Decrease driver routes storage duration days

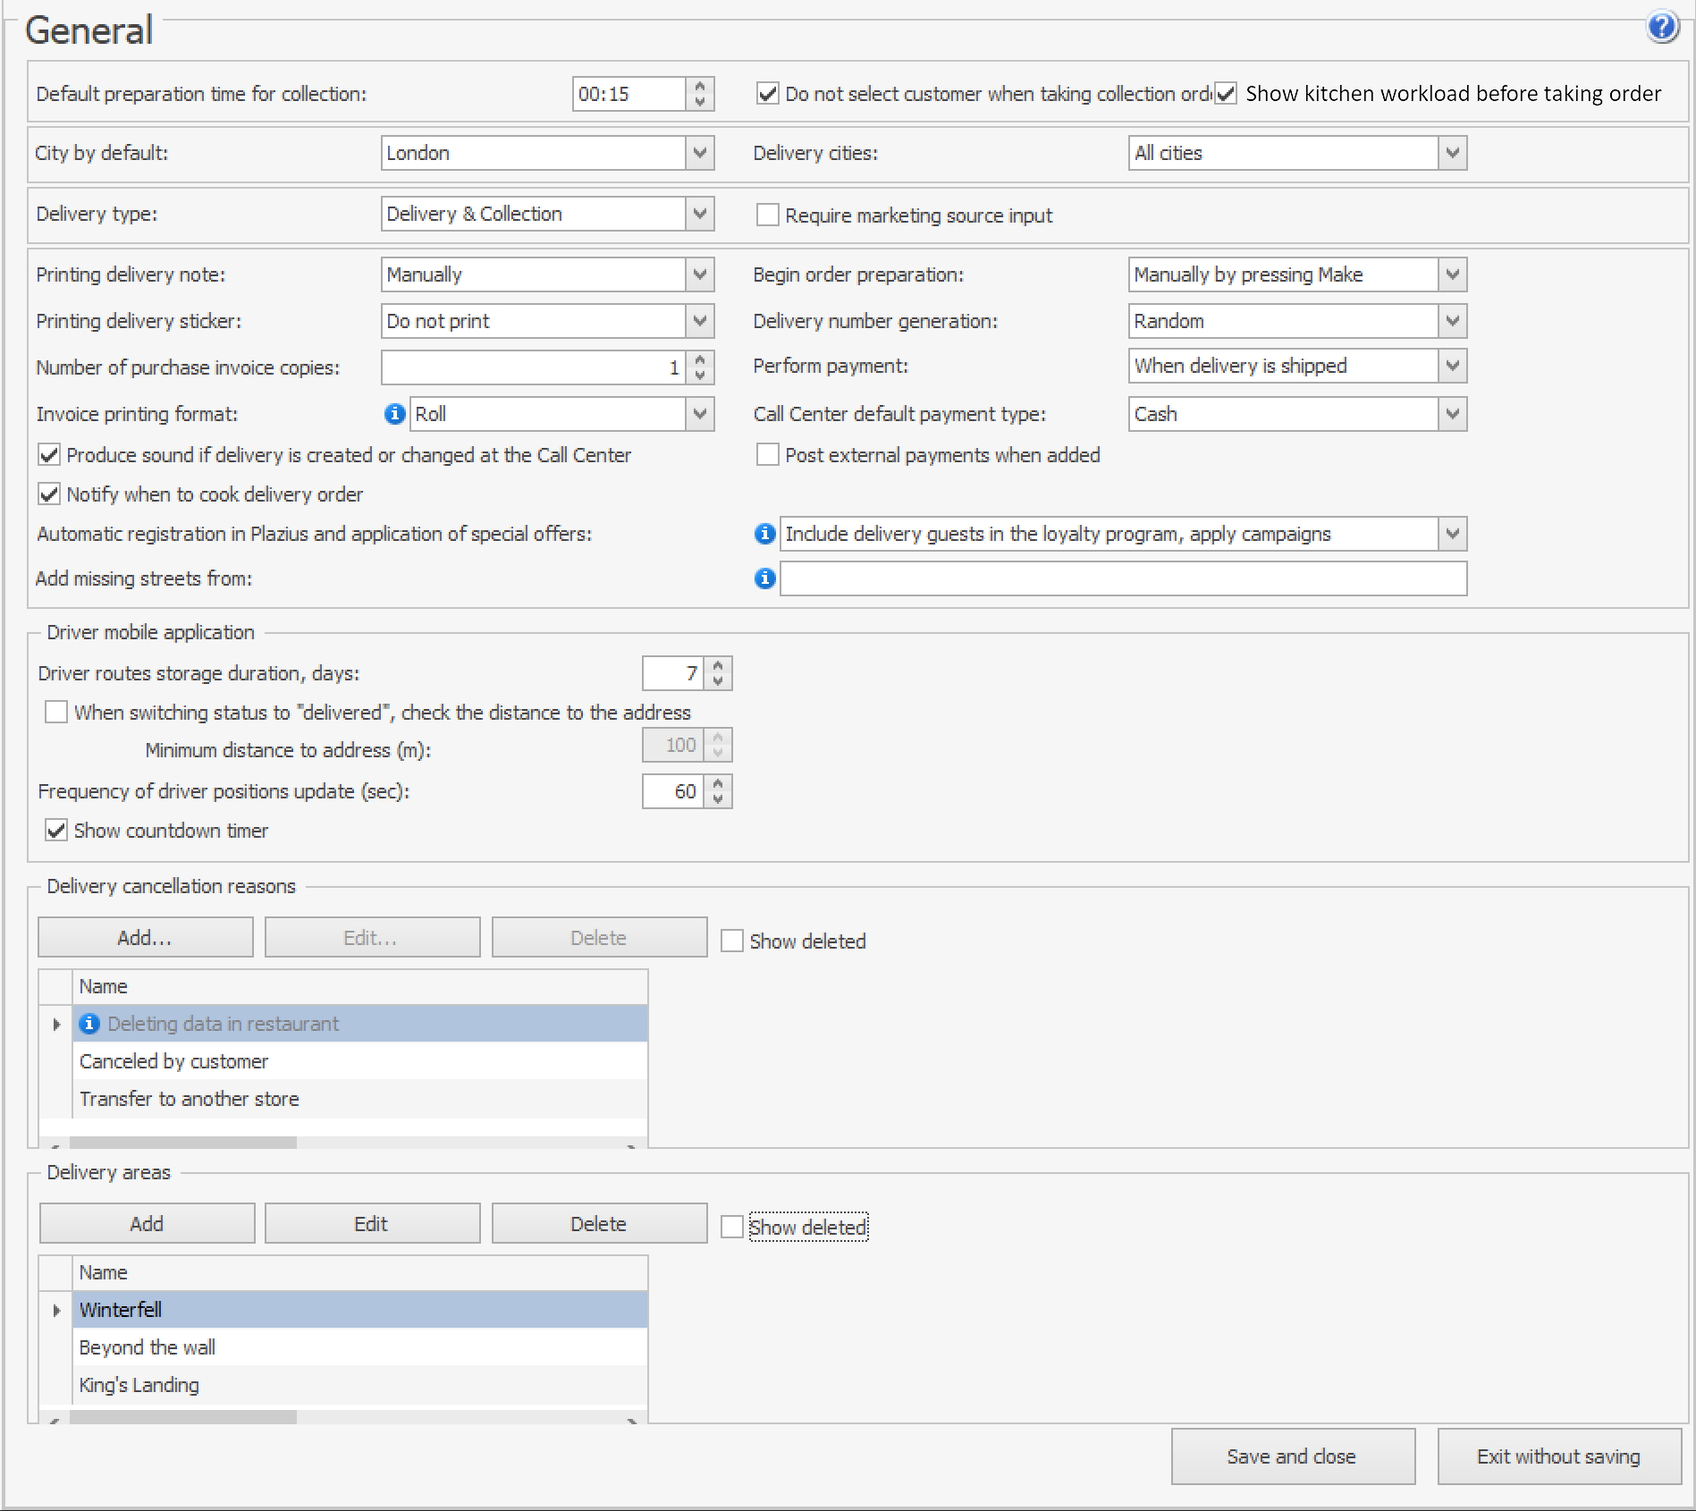(718, 681)
